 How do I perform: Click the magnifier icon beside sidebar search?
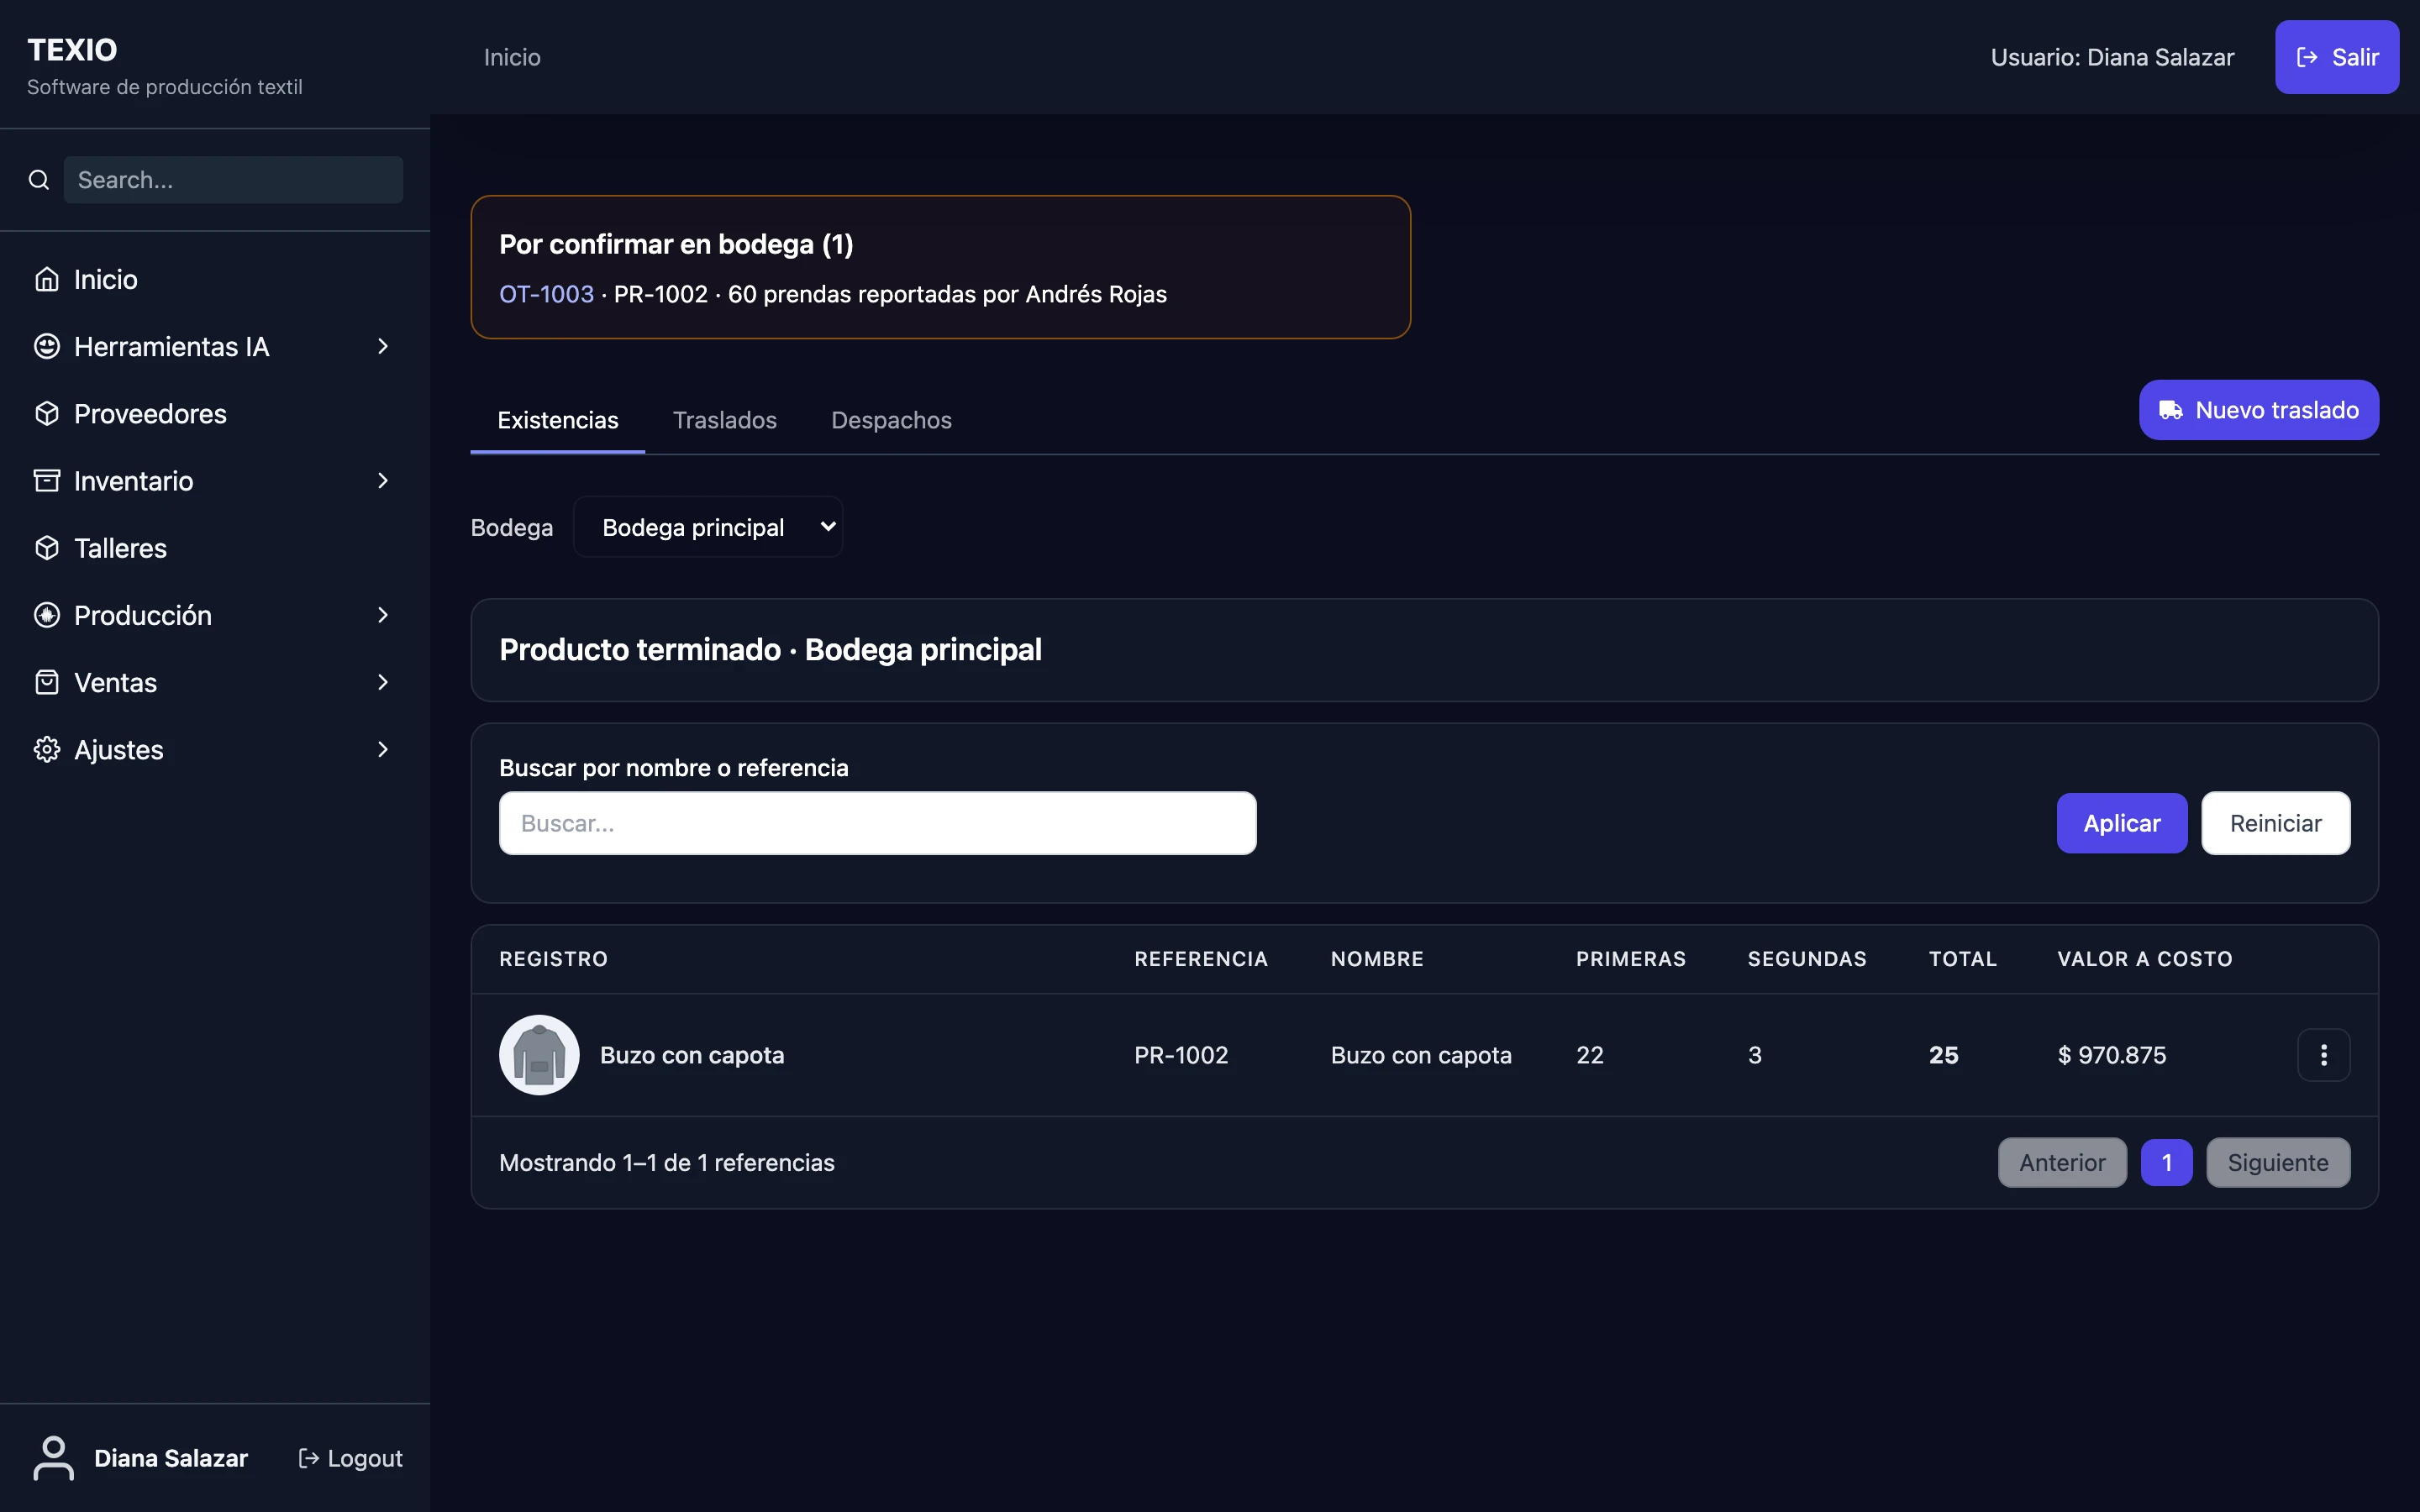pyautogui.click(x=39, y=180)
